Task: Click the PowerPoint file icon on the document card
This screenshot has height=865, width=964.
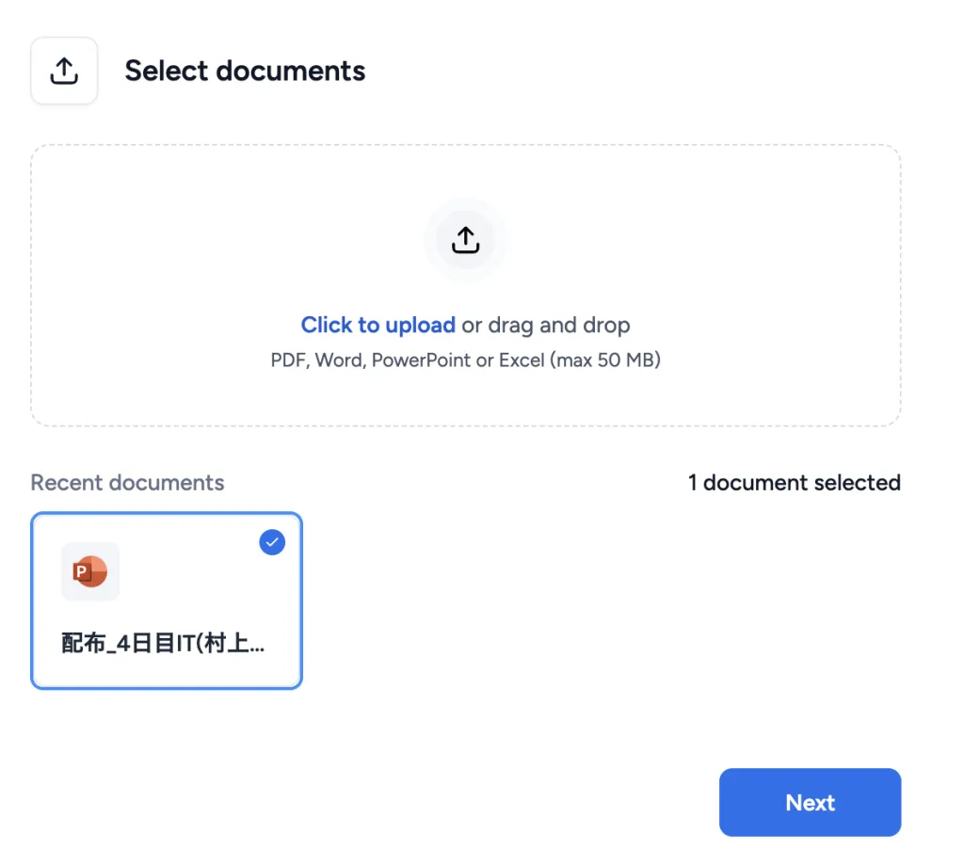Action: [90, 571]
